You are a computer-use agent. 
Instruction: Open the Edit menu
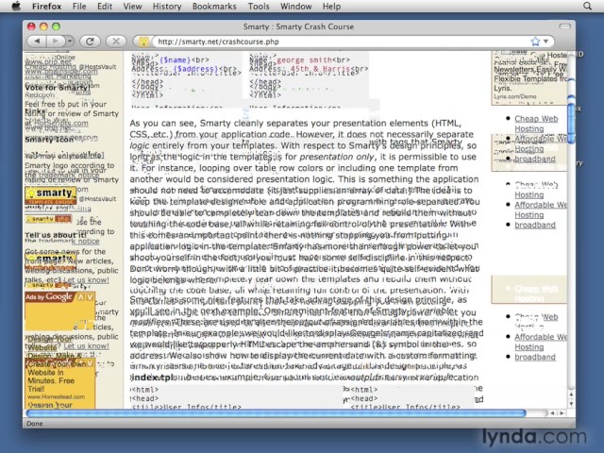point(105,7)
